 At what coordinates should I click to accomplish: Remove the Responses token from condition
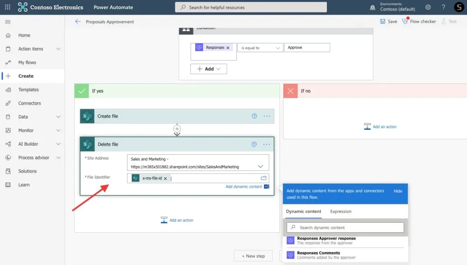(x=228, y=48)
